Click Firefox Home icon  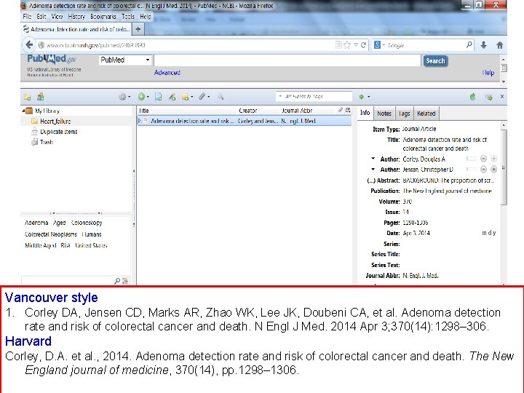click(499, 45)
